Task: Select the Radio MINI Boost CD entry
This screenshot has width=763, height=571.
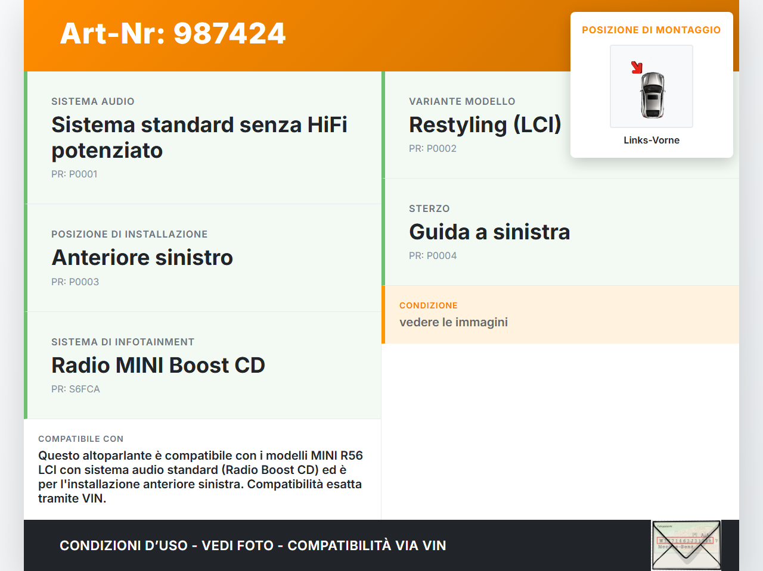Action: coord(158,366)
